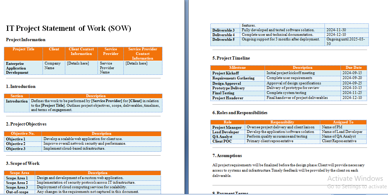
Task: Select the 'Deliverable 3' row label
Action: click(223, 30)
